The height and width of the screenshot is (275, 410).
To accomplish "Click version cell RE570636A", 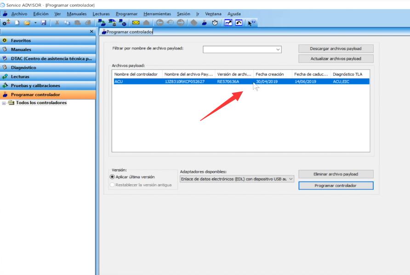I will point(228,82).
